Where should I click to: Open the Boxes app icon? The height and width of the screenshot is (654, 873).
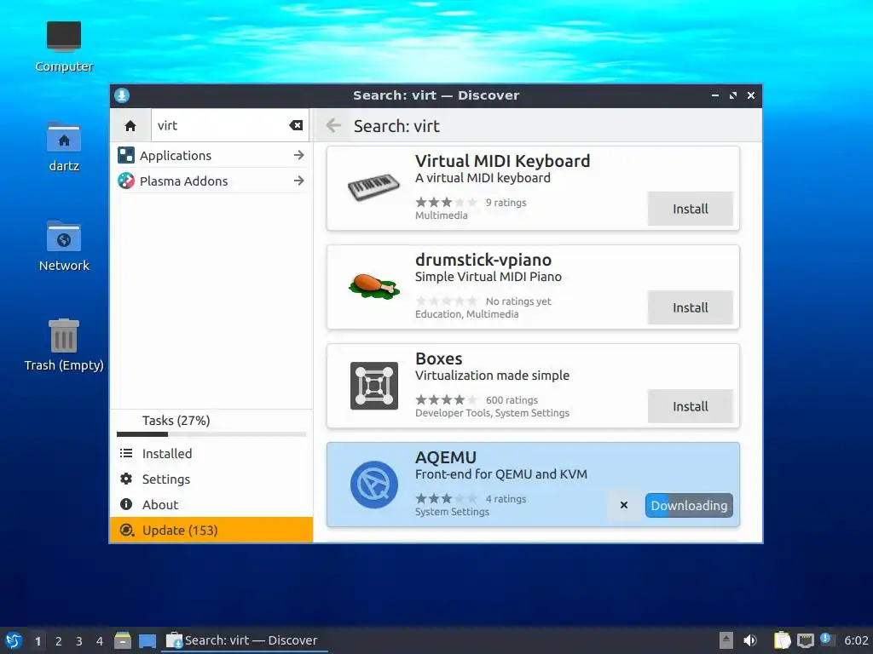click(373, 386)
